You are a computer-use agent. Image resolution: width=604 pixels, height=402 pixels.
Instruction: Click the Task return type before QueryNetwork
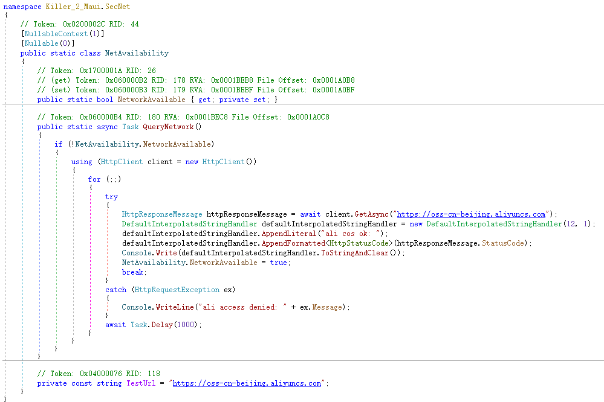tap(131, 127)
